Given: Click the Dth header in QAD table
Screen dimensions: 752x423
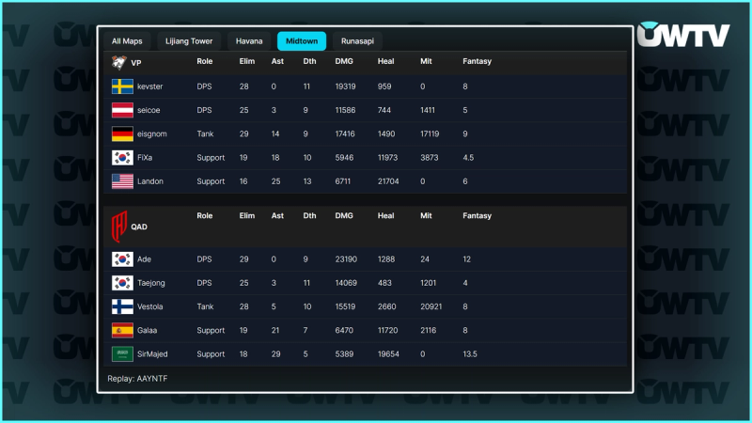Looking at the screenshot, I should tap(309, 216).
